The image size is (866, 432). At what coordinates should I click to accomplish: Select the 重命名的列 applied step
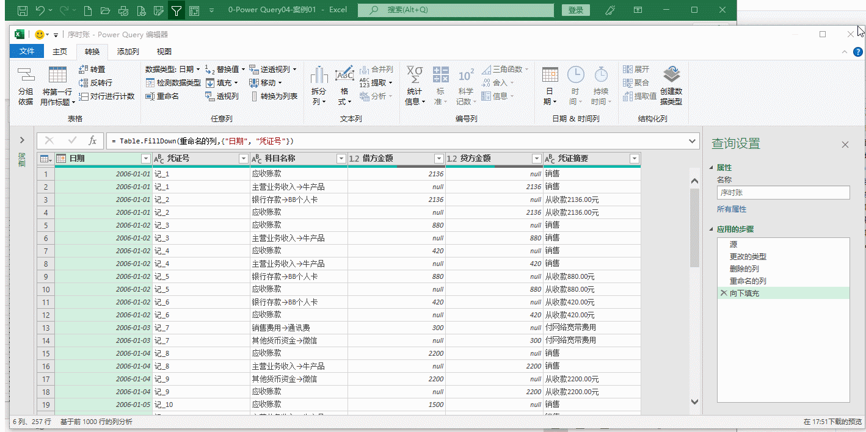pos(784,281)
